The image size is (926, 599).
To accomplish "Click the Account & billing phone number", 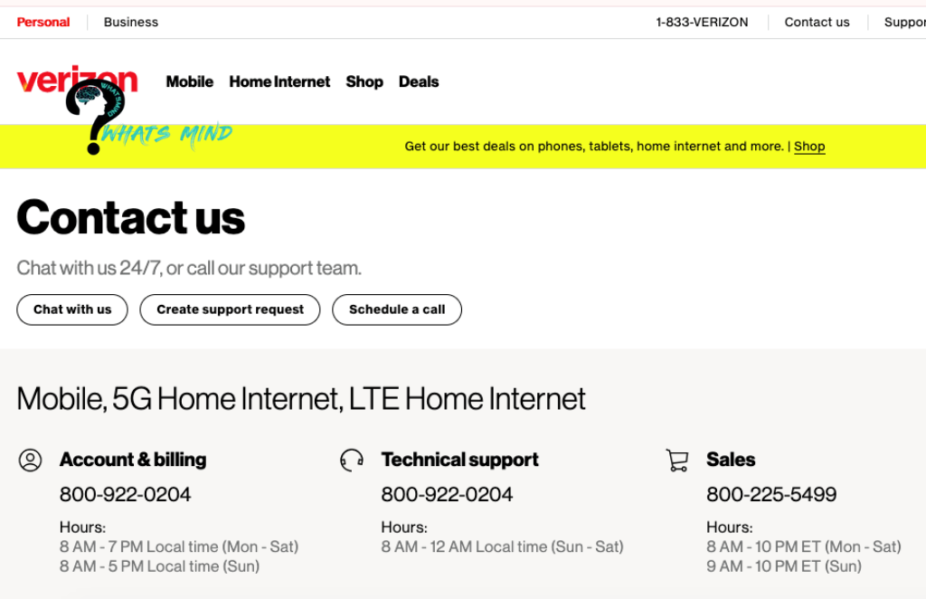I will [126, 494].
